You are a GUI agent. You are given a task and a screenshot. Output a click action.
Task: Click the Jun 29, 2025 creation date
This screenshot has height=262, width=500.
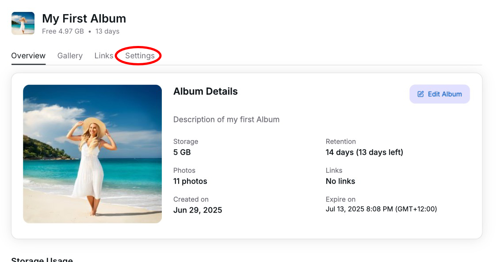click(x=198, y=210)
